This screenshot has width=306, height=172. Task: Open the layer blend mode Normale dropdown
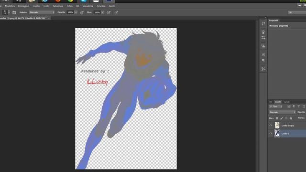[x=282, y=112]
